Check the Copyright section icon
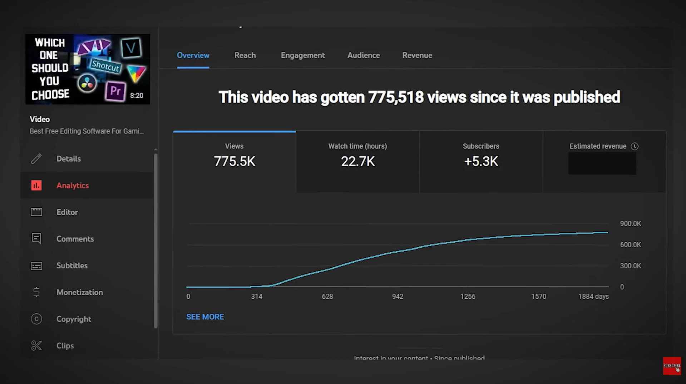The image size is (686, 384). pyautogui.click(x=36, y=319)
